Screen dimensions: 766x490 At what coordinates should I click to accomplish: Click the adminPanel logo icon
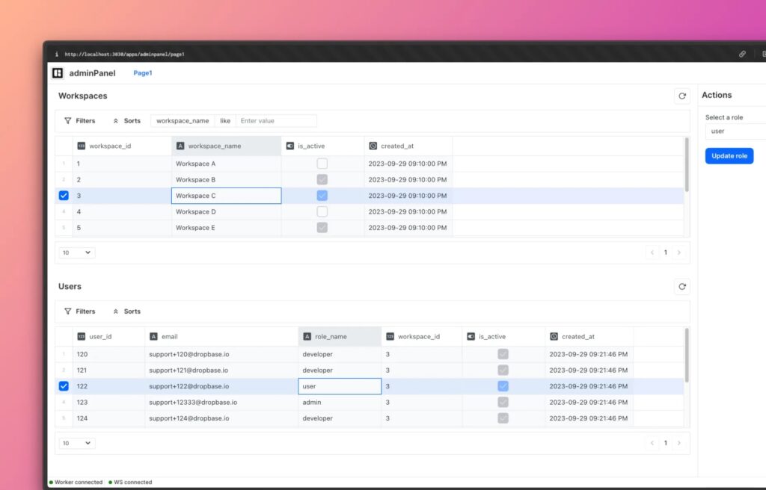(58, 73)
